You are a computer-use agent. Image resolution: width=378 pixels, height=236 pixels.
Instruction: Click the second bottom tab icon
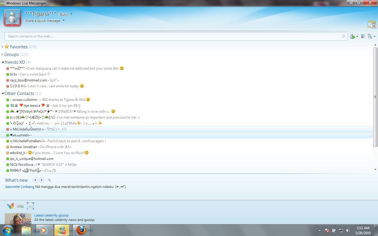point(20,206)
